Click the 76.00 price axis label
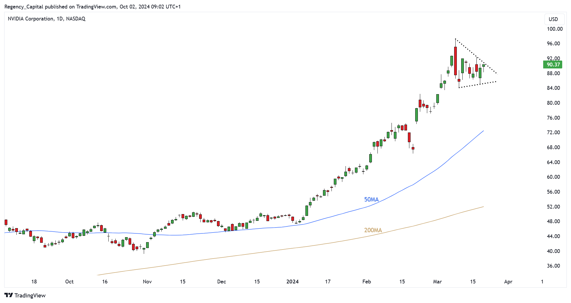Screen dimensions: 571x303 pyautogui.click(x=553, y=118)
